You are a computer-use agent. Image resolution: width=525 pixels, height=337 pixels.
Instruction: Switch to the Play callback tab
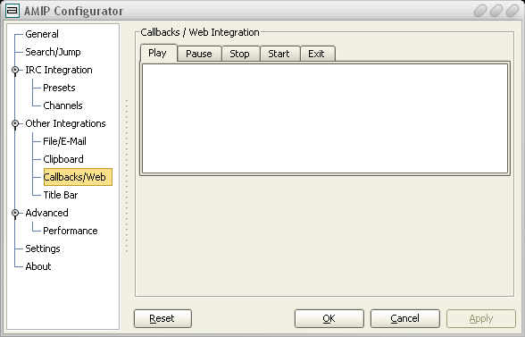click(x=158, y=53)
